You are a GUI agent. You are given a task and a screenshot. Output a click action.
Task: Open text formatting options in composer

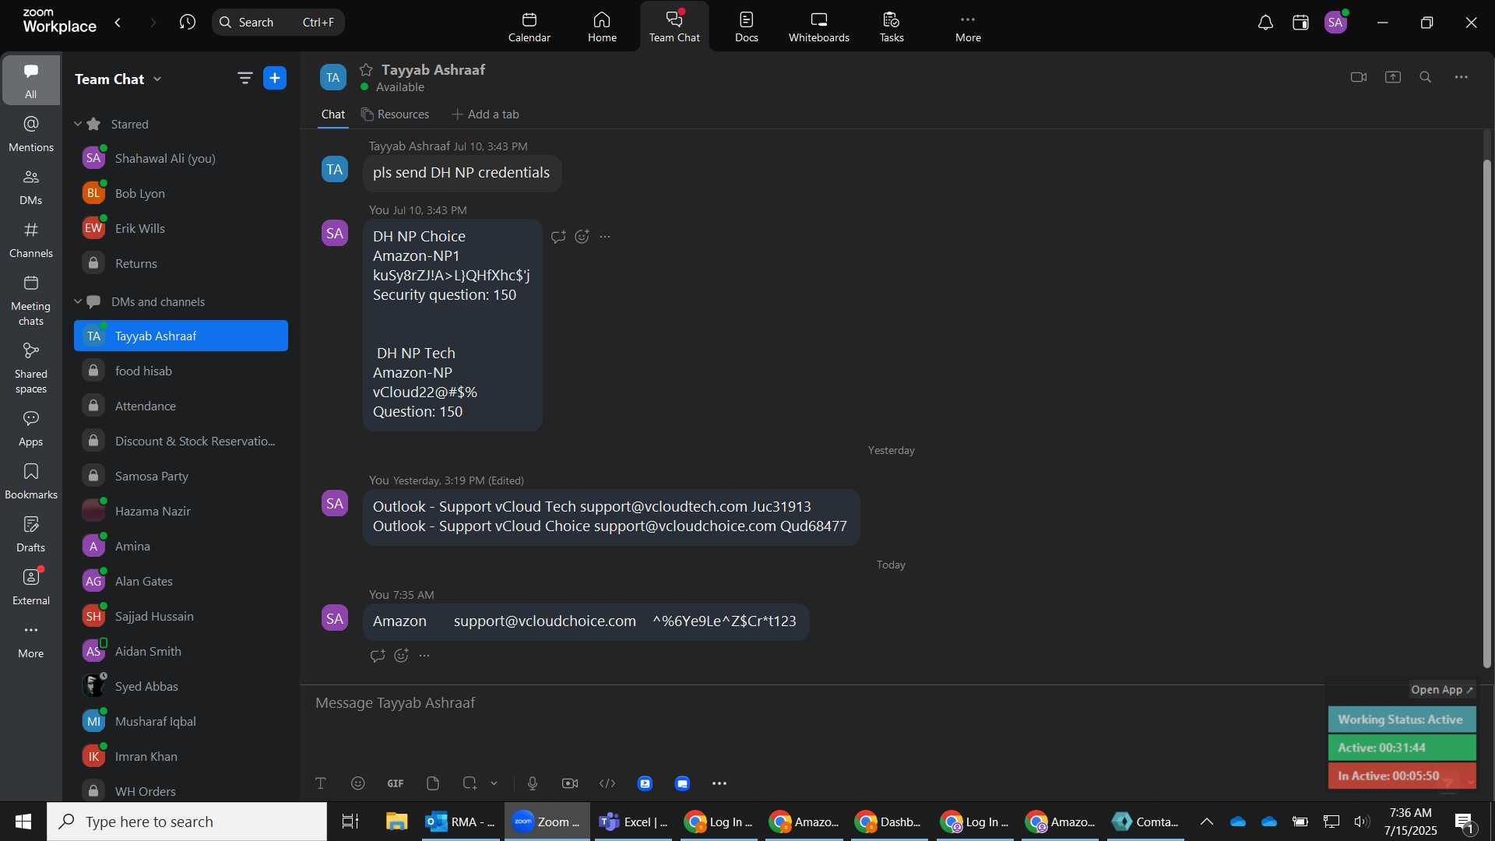321,783
